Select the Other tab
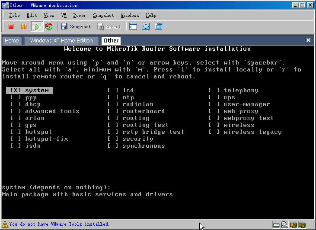Screen dimensions: 316x230 pyautogui.click(x=111, y=41)
